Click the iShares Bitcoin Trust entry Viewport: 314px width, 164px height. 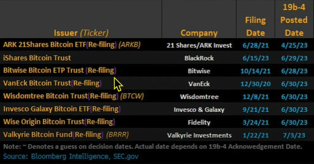click(37, 58)
